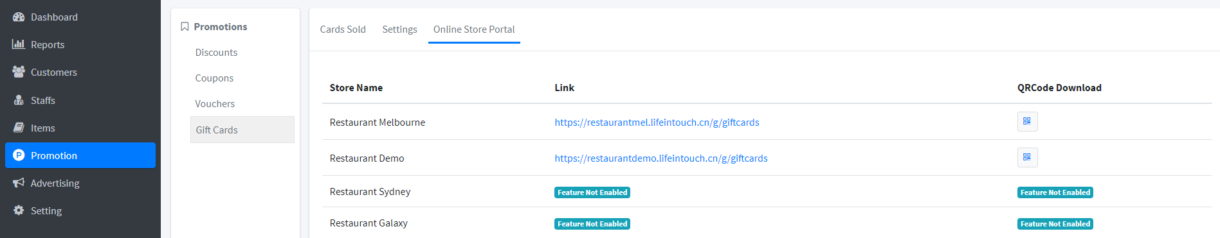The image size is (1220, 238).
Task: Click the Advertising megaphone icon
Action: 19,183
